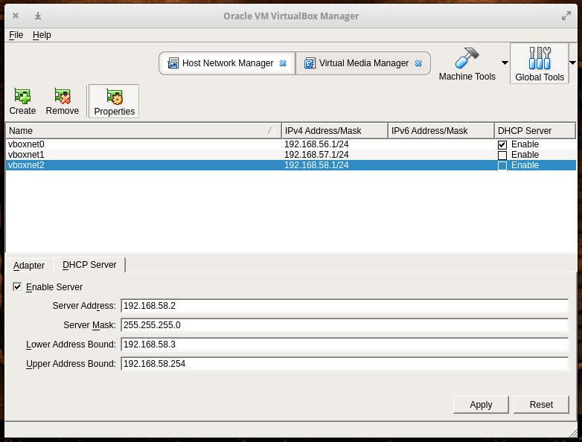Click the DHCP Server column header
The height and width of the screenshot is (442, 582).
[535, 131]
